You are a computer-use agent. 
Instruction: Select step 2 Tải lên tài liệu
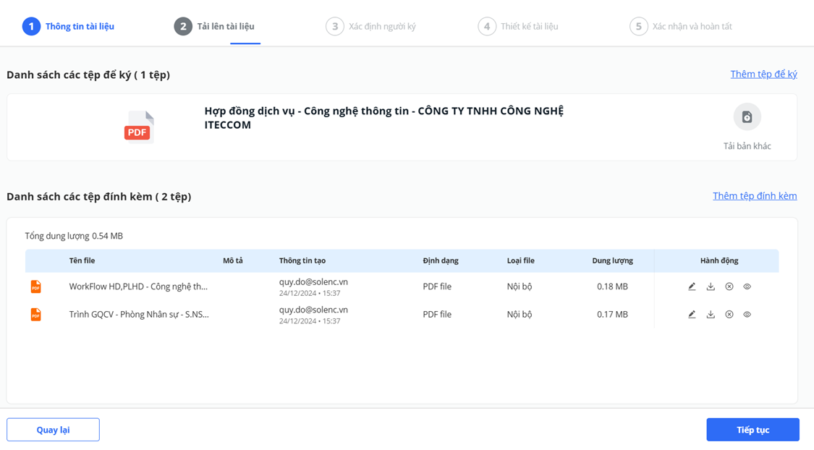tap(215, 27)
